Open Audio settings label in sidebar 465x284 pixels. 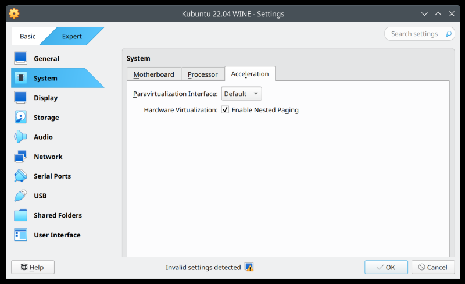click(x=43, y=137)
